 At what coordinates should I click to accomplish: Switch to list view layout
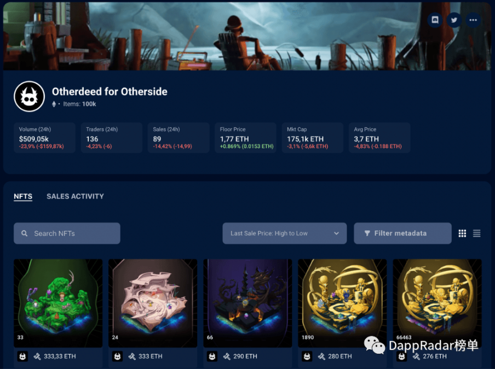point(477,233)
